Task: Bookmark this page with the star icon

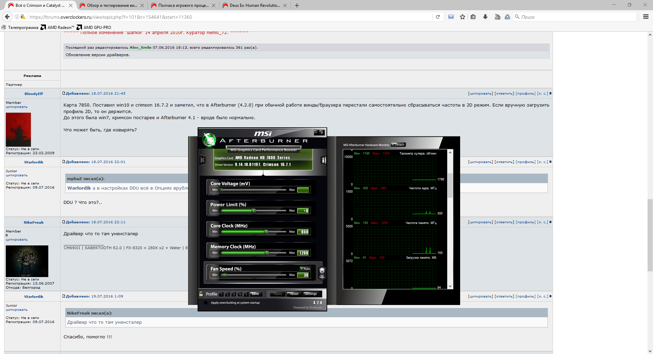Action: point(463,17)
